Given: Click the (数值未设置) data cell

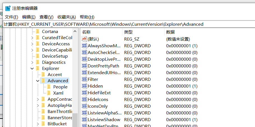Looking at the screenshot, I should [178, 39].
